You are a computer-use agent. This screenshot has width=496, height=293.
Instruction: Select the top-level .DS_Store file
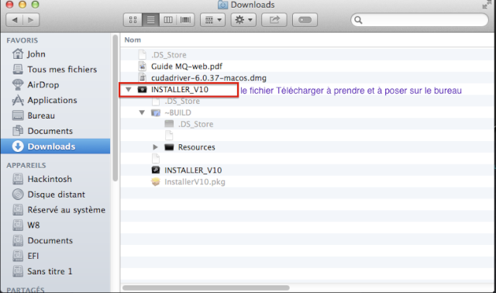pos(169,55)
